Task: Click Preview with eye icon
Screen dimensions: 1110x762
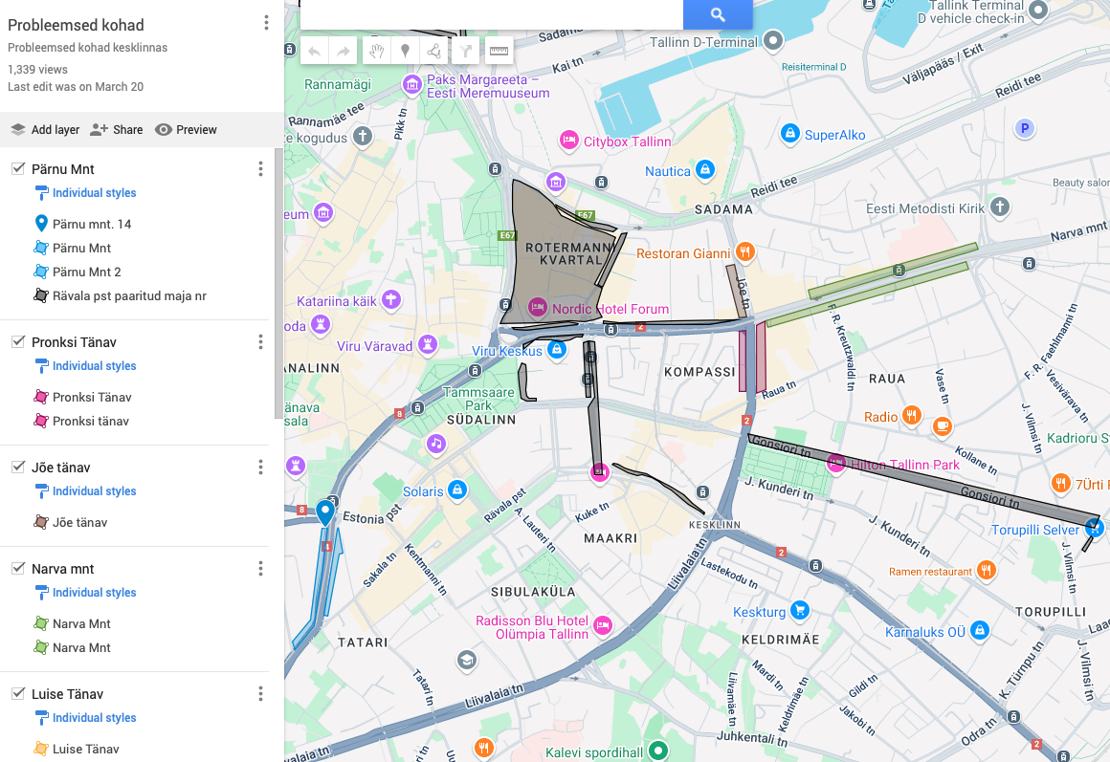Action: point(187,129)
